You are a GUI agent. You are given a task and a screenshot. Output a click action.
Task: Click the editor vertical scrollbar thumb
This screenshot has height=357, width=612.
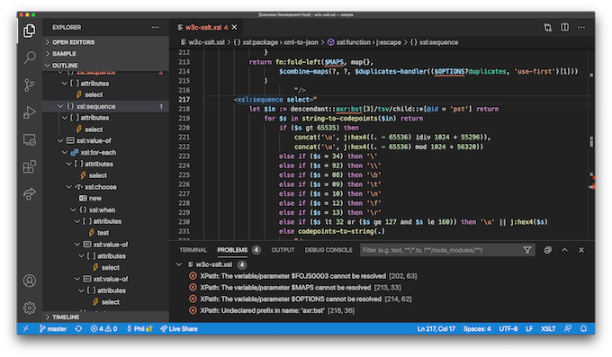pyautogui.click(x=591, y=142)
